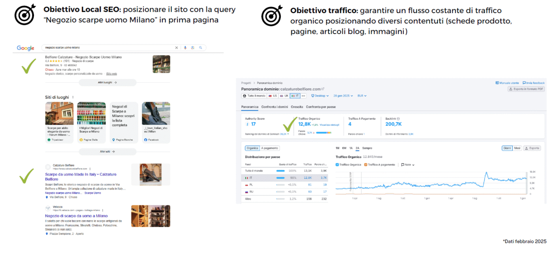The image size is (553, 255).
Task: Click the Belfiore Calzature listing photo thumbnail
Action: [162, 64]
